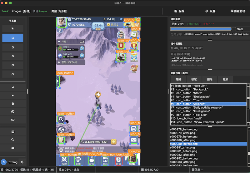Open 设置 settings in top bar

(x=210, y=11)
